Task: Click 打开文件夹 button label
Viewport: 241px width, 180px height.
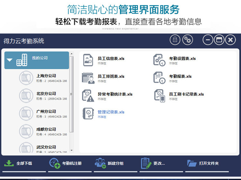Action: pos(209,163)
